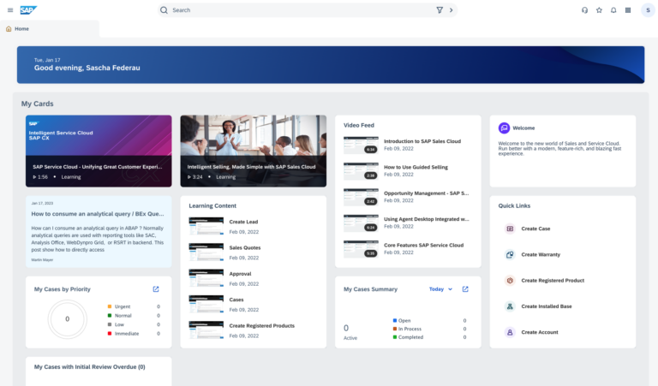Open Create Installed Base link
Image resolution: width=658 pixels, height=386 pixels.
547,306
